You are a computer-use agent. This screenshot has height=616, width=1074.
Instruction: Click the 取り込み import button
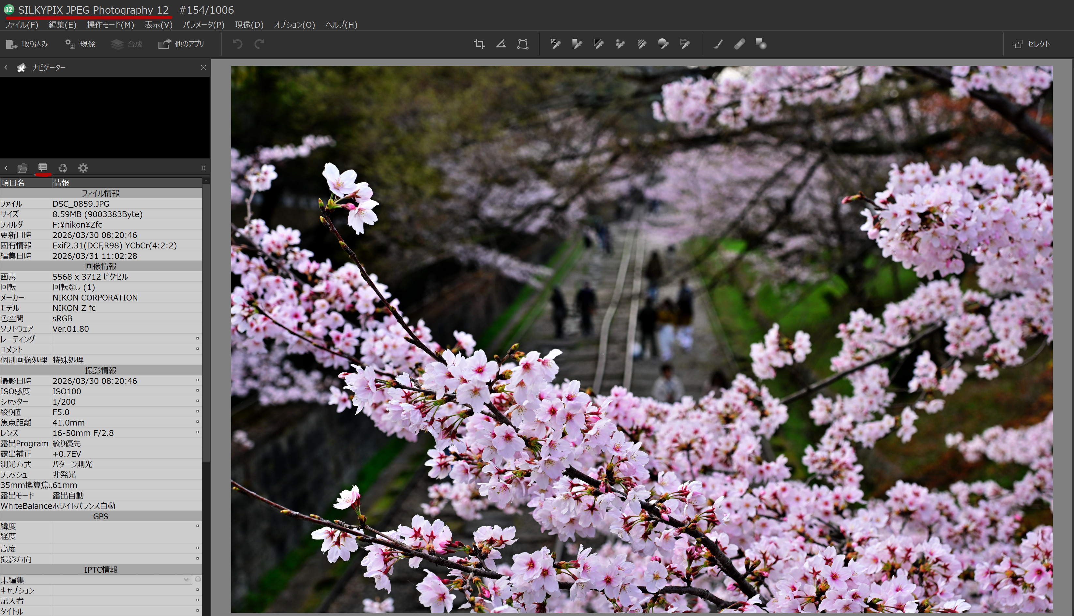pyautogui.click(x=27, y=44)
